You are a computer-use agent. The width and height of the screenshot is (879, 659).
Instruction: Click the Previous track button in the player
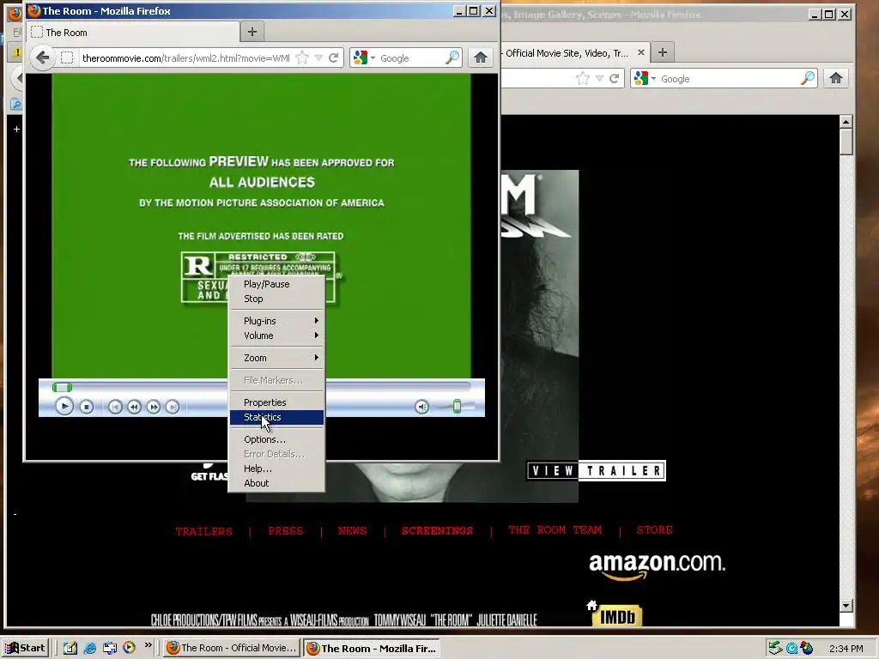click(115, 407)
